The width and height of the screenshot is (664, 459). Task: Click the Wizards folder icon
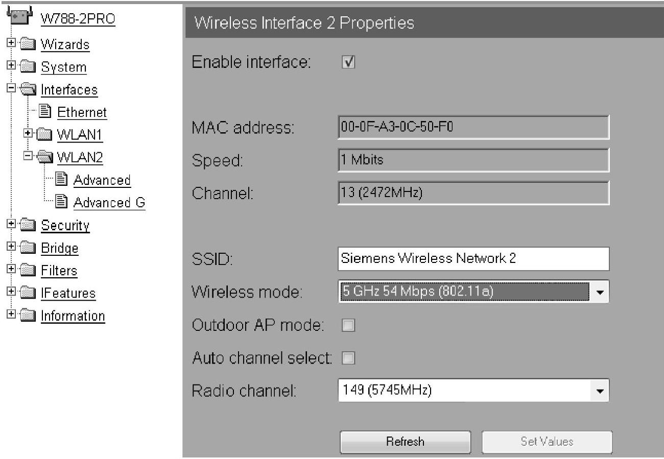tap(28, 44)
